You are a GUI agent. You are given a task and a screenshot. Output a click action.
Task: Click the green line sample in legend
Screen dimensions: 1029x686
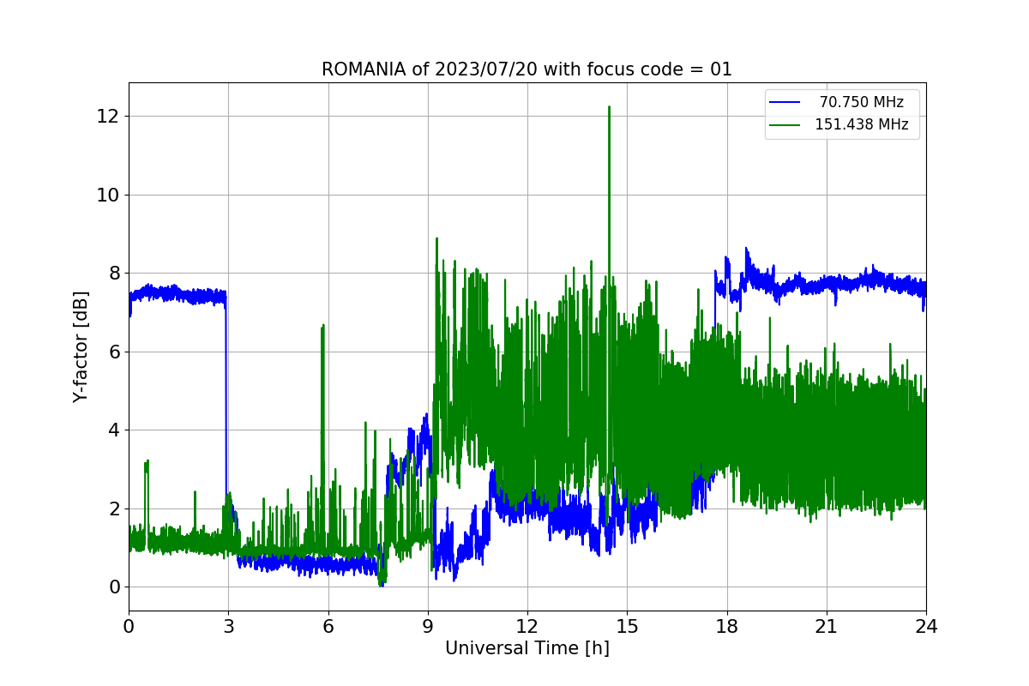[785, 125]
